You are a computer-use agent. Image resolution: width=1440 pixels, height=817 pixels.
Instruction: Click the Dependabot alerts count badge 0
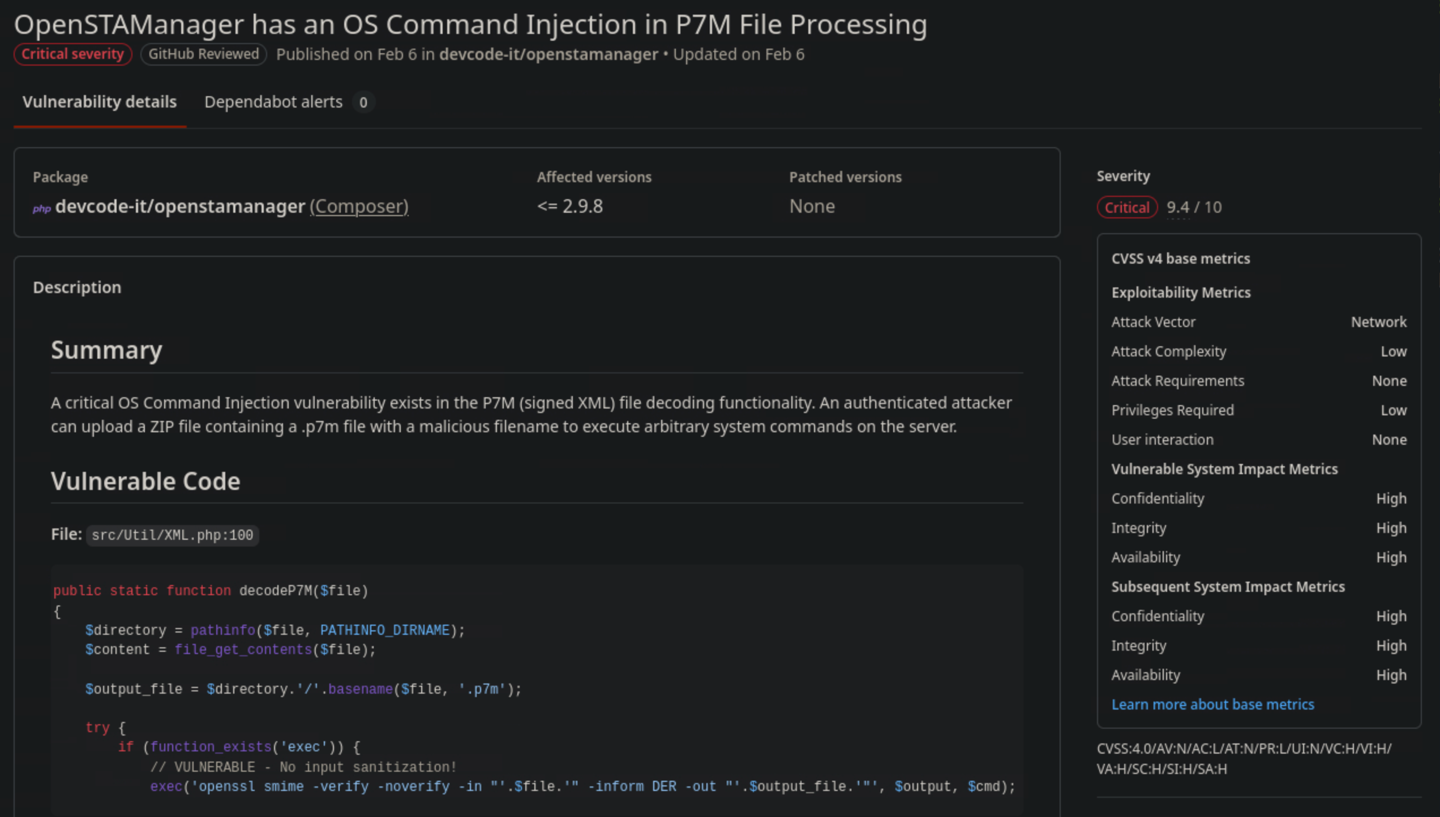click(363, 102)
